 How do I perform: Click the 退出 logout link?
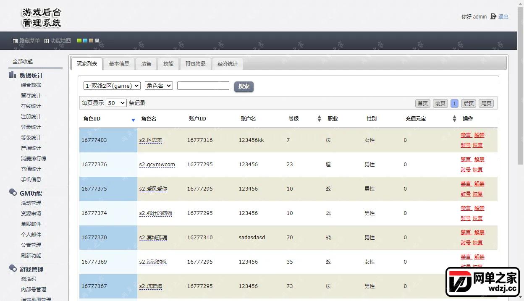(503, 17)
